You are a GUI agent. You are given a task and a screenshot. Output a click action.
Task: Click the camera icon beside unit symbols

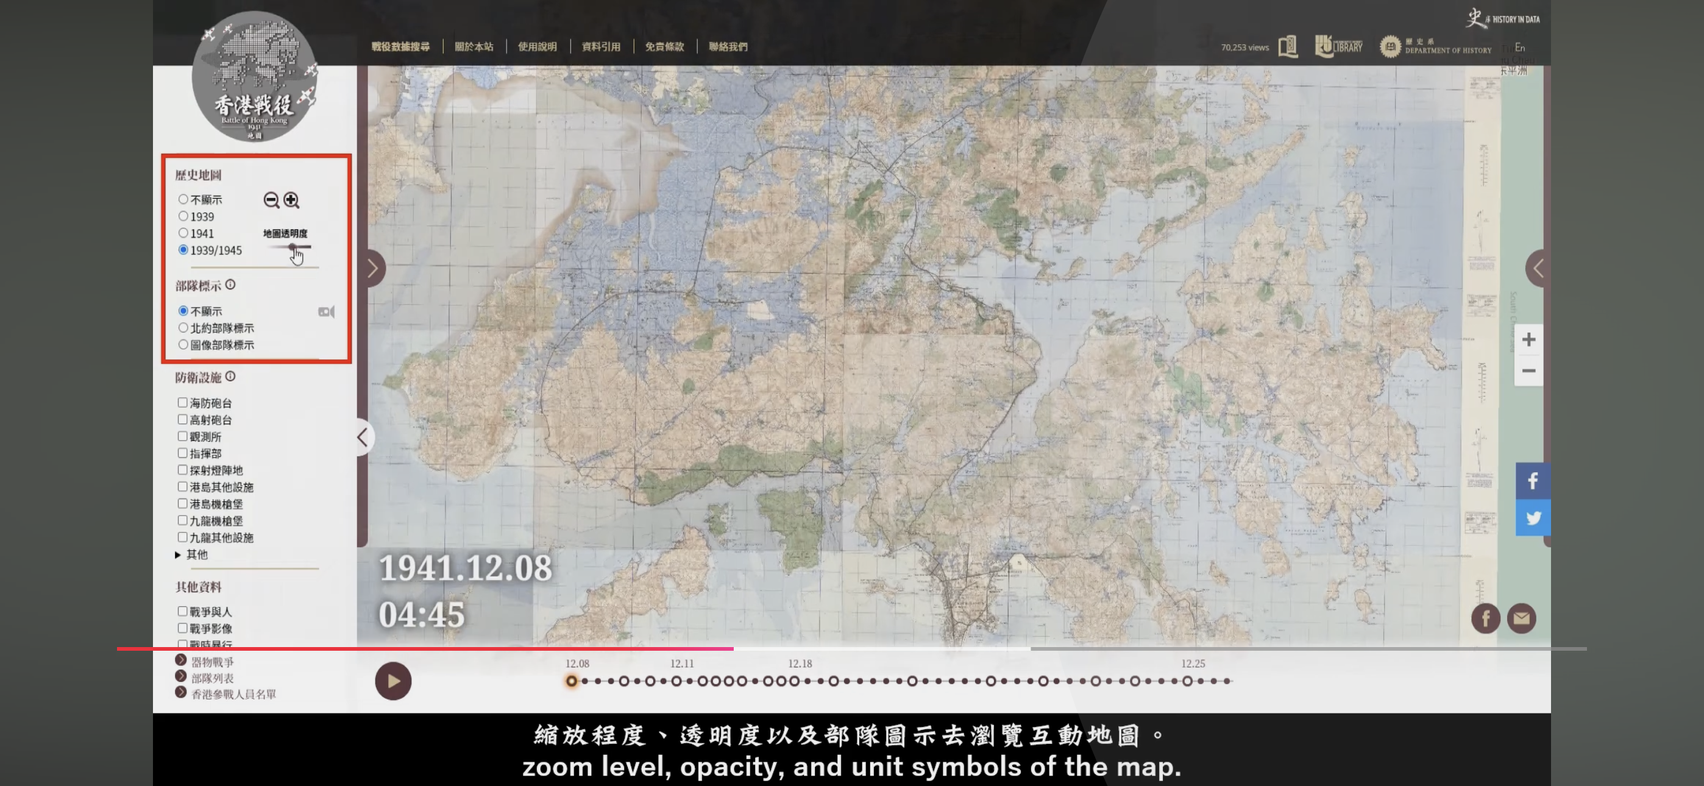tap(326, 311)
